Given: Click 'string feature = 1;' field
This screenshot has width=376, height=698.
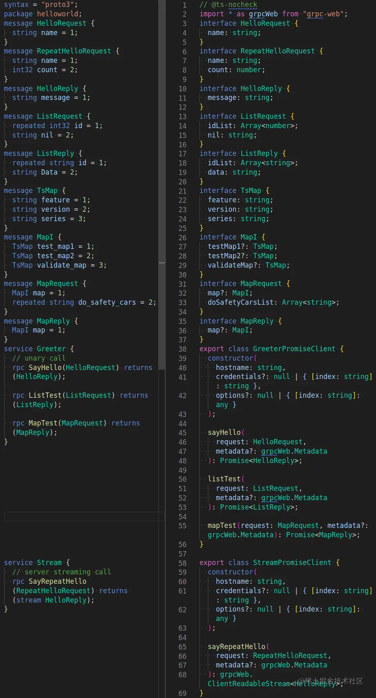Looking at the screenshot, I should tap(51, 200).
